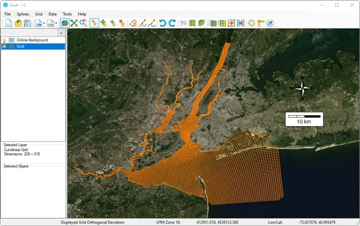This screenshot has height=226, width=360.
Task: Click the New file icon
Action: (9, 23)
